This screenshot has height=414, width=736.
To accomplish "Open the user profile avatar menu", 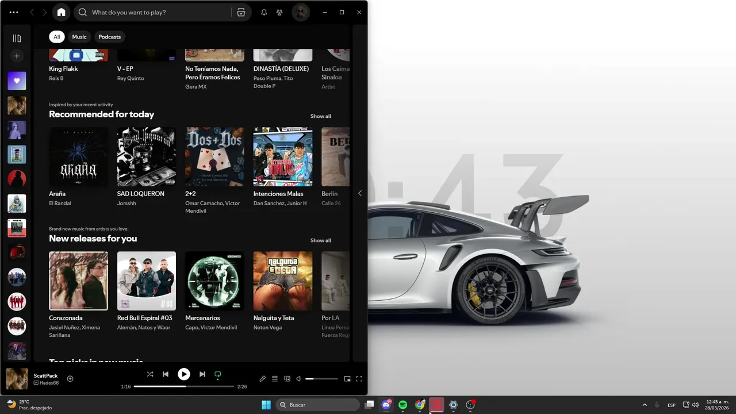I will (301, 12).
